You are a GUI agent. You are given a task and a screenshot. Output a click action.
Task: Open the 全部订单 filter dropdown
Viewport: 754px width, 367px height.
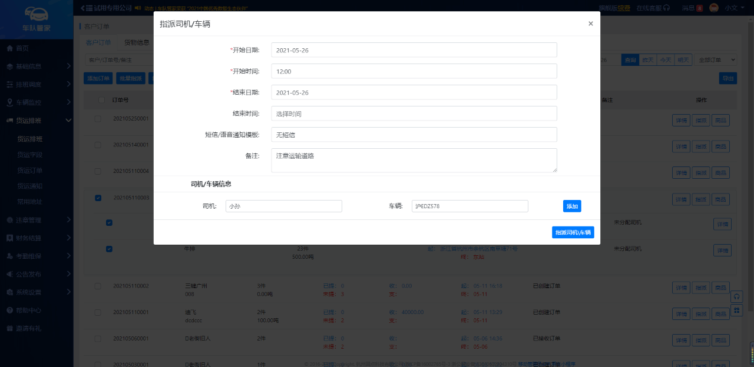(x=716, y=60)
